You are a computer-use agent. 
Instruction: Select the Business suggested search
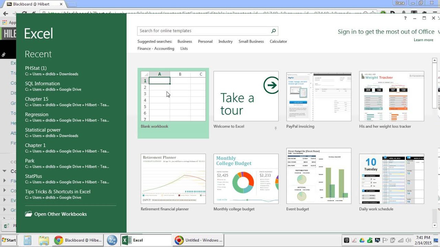[x=185, y=42]
